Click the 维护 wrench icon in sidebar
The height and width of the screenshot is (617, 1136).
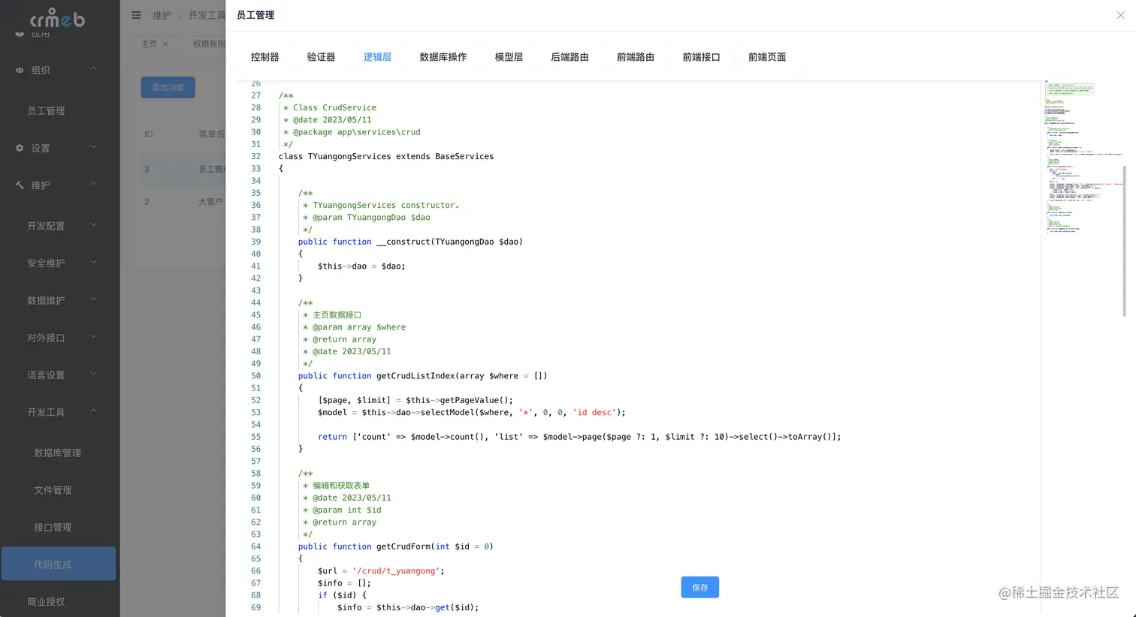[x=20, y=185]
